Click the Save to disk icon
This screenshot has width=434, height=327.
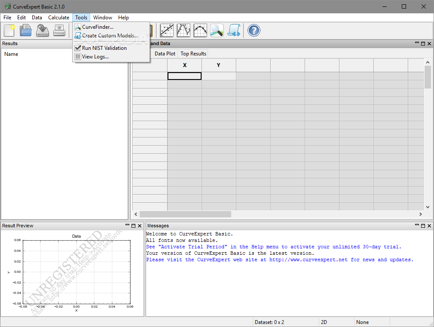click(43, 31)
